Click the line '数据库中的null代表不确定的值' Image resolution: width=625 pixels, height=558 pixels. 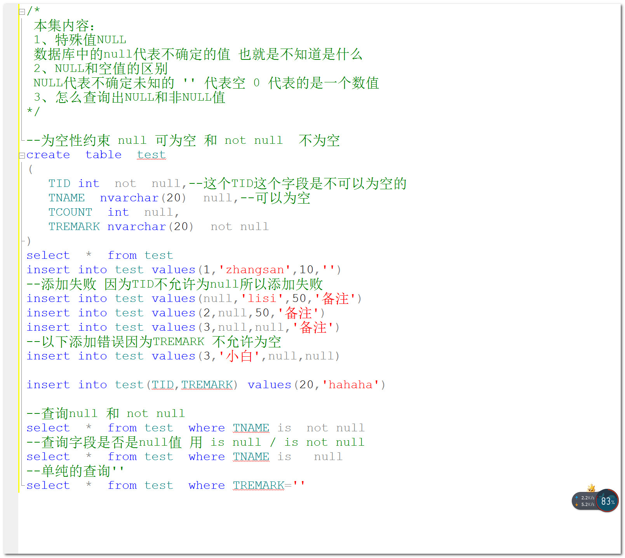pyautogui.click(x=132, y=54)
